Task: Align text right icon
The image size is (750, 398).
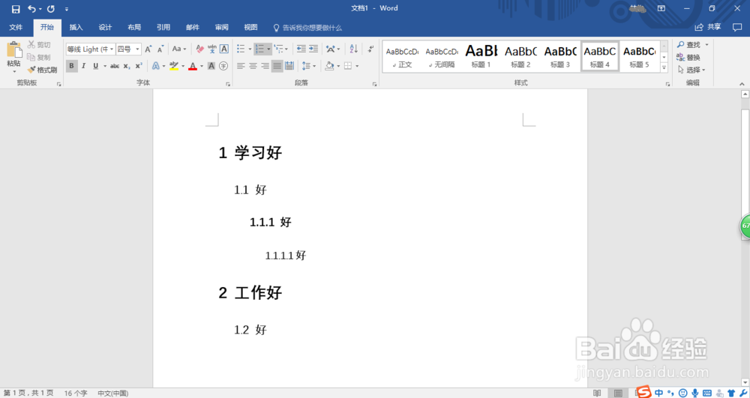Action: coord(265,66)
